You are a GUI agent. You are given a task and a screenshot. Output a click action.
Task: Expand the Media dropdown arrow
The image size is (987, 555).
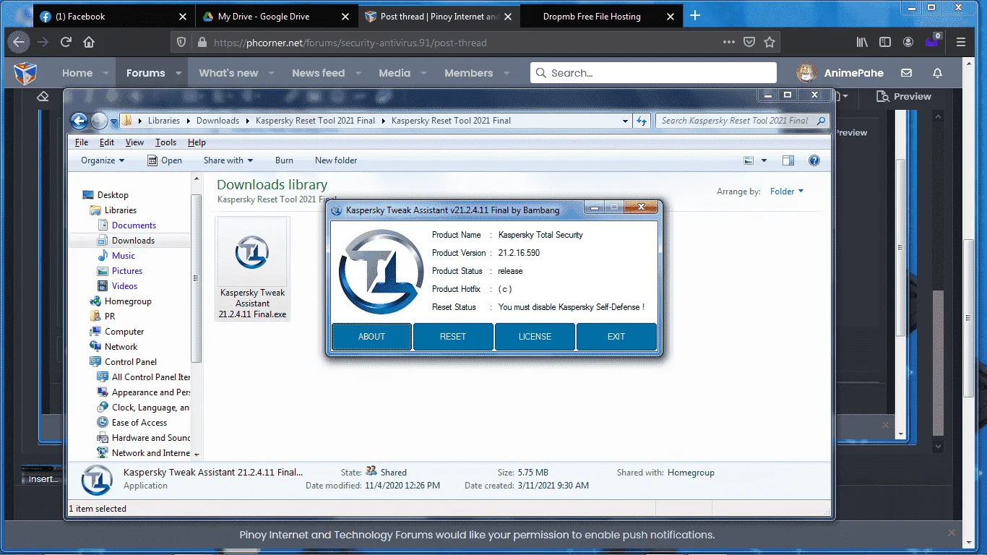pos(424,73)
